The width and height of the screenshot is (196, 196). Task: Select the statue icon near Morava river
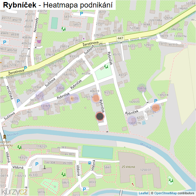(5, 137)
